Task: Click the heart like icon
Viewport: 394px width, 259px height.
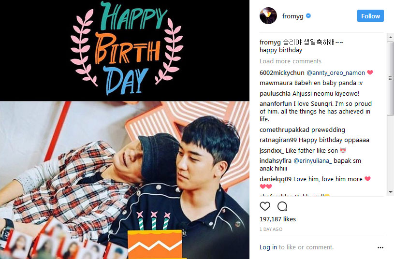Action: coord(265,206)
